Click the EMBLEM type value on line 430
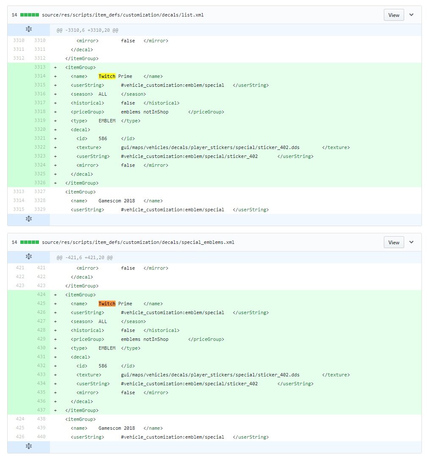 [107, 348]
